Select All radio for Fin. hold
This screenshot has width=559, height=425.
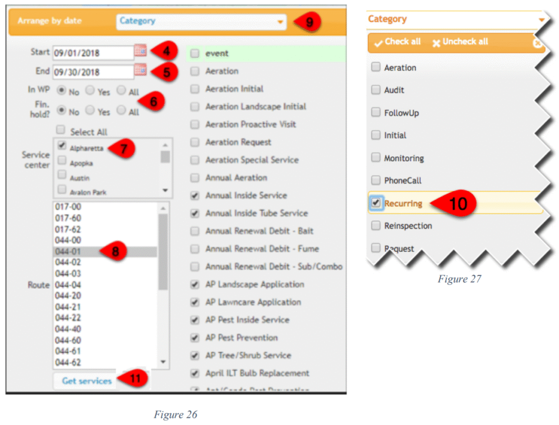coord(121,110)
